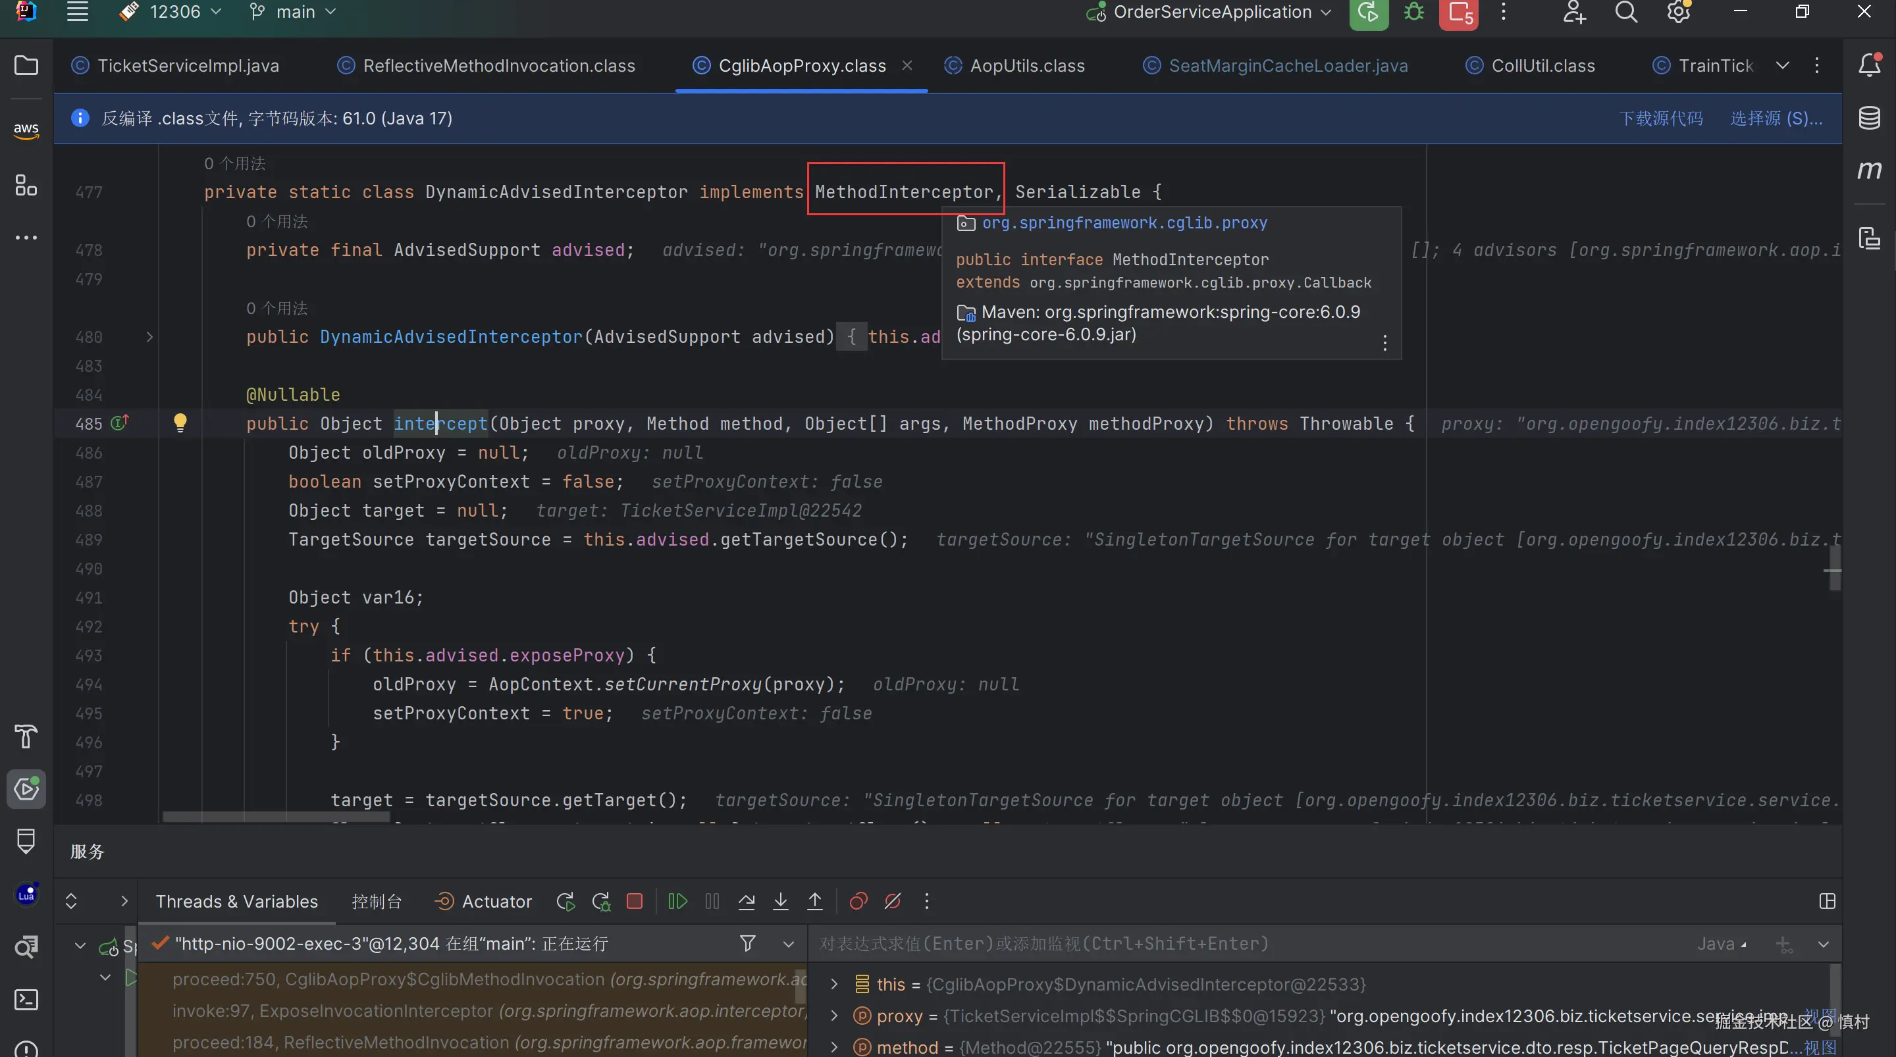Viewport: 1896px width, 1057px height.
Task: Click the lightbulb intention icon at line 485
Action: tap(180, 423)
